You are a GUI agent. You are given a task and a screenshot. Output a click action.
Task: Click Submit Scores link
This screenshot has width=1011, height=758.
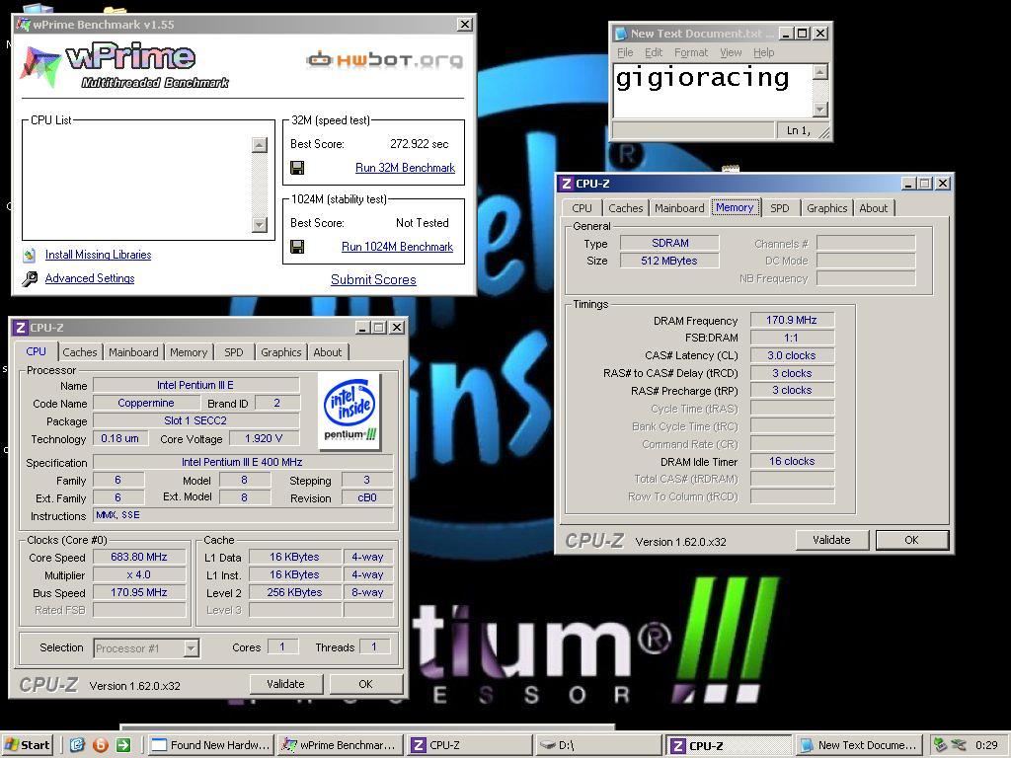[373, 279]
